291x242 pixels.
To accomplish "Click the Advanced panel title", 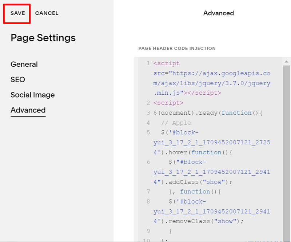I will pyautogui.click(x=218, y=13).
